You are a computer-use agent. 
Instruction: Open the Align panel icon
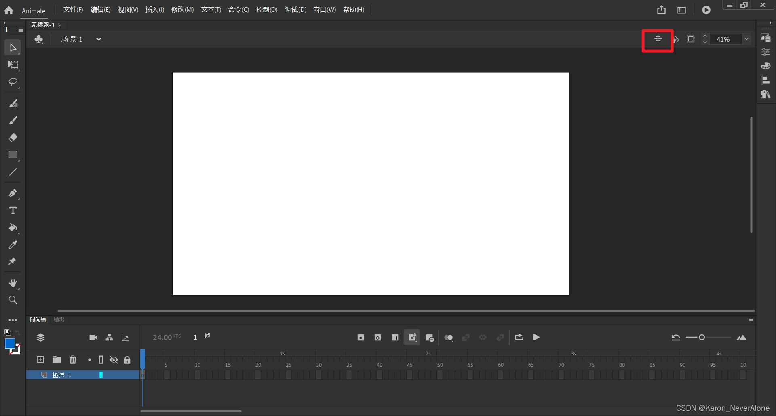point(765,80)
